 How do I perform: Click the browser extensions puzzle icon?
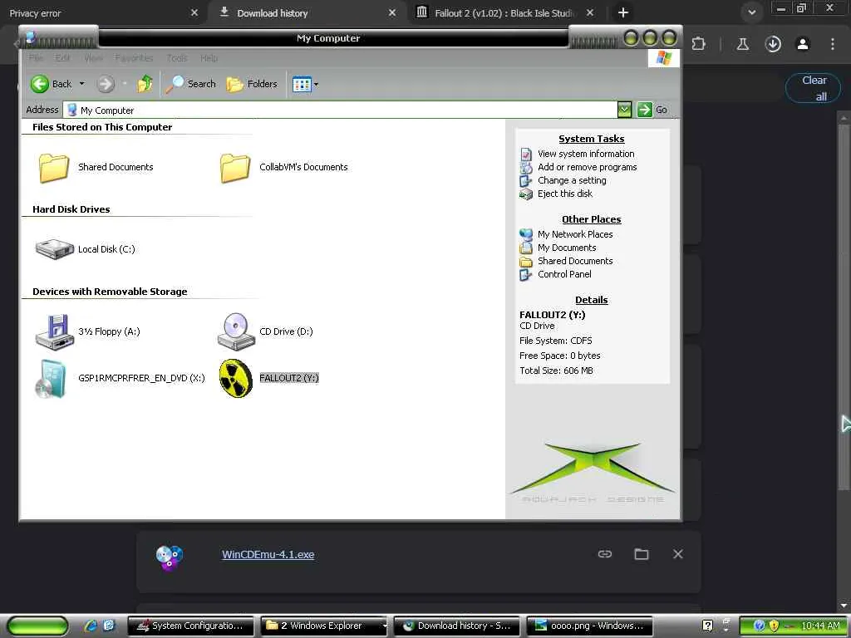tap(698, 44)
